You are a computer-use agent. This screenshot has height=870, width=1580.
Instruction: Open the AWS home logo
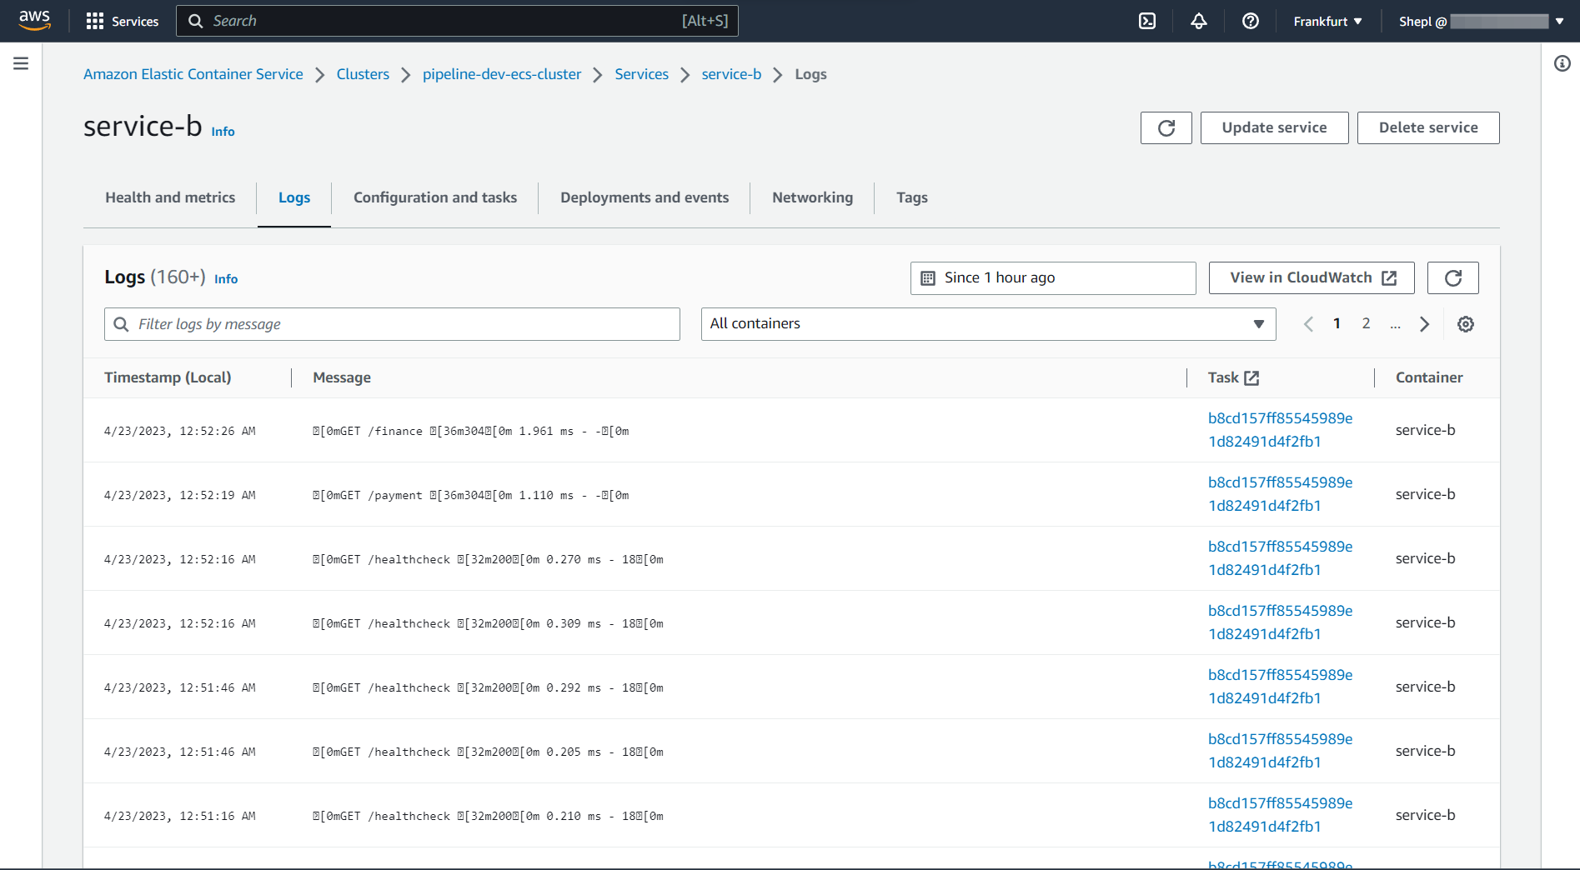34,21
